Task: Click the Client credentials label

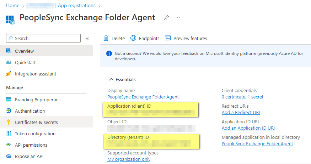Action: click(239, 90)
